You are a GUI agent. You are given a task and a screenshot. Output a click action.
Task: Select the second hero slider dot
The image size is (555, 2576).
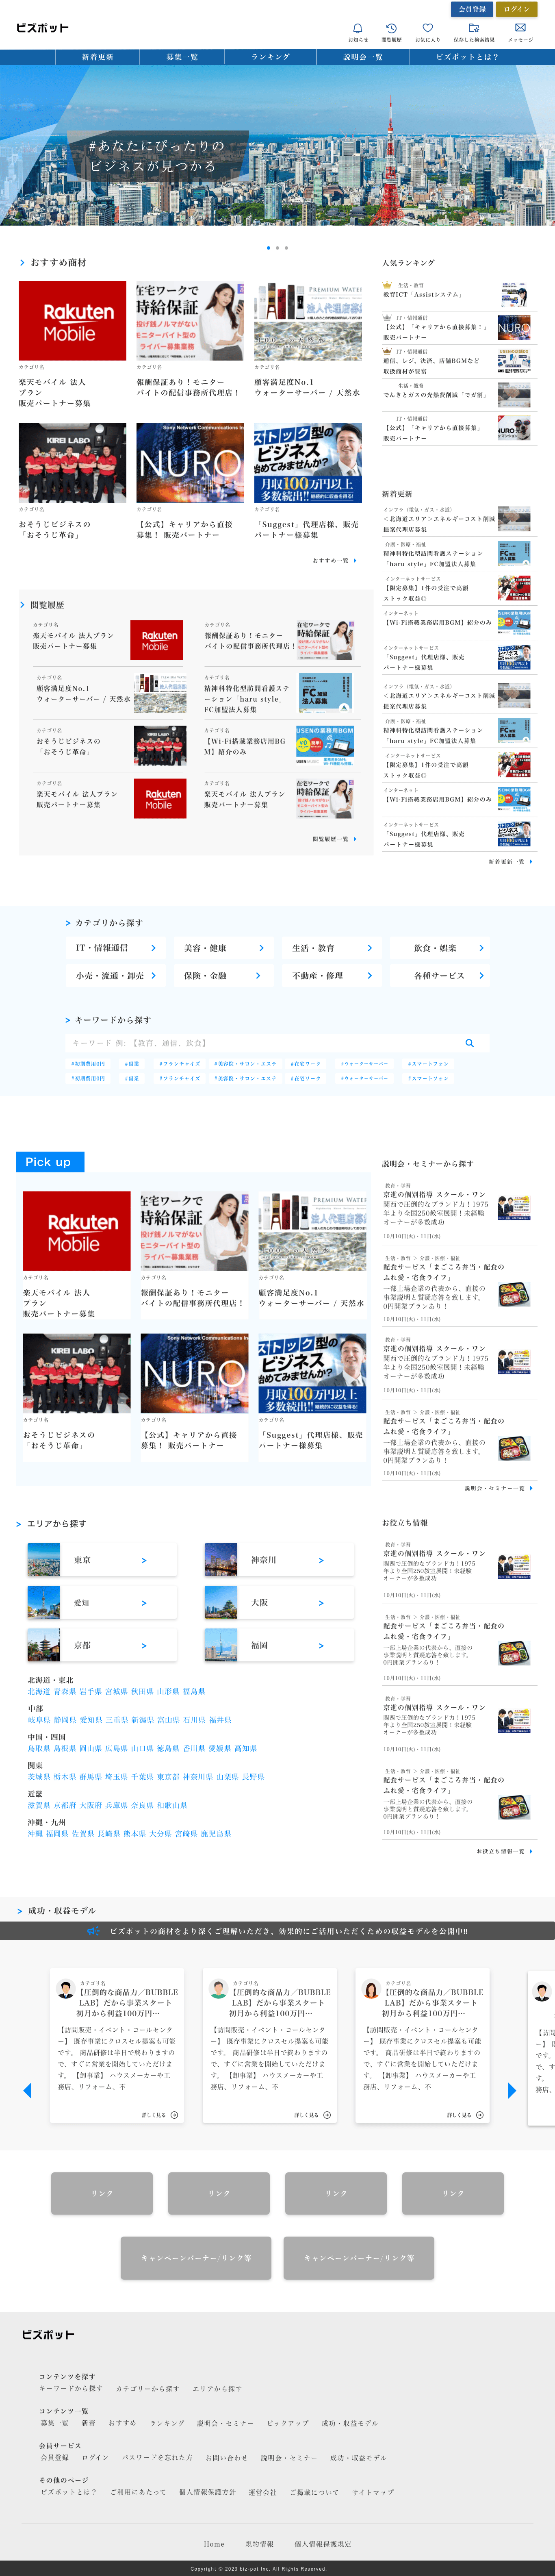277,248
